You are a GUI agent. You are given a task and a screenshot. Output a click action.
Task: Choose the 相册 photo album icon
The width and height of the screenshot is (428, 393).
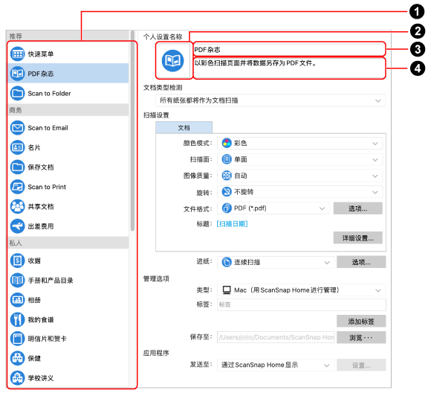pyautogui.click(x=18, y=300)
